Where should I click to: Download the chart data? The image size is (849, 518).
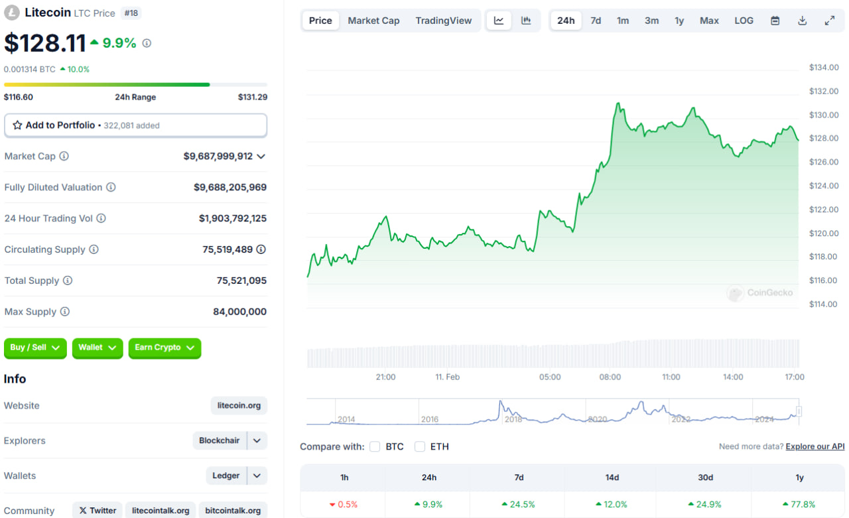point(802,21)
